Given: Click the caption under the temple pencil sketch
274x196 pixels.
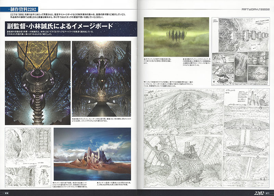Looking at the screenshot, I should 70,185.
